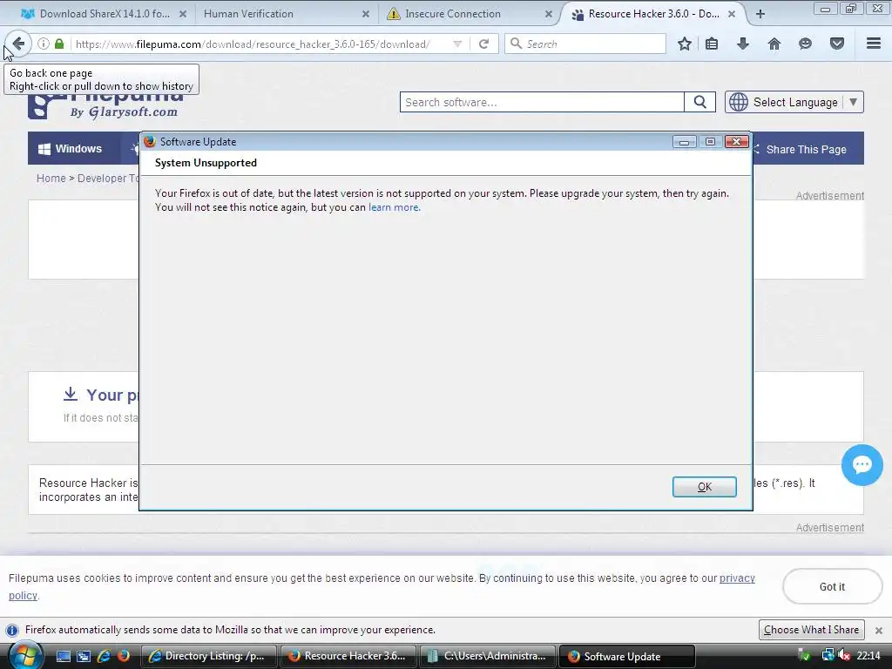Show bookmarks list icon
Screen dimensions: 892x669
pos(712,44)
